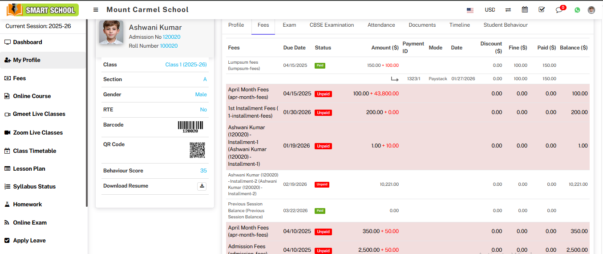Click the QR code image
Screen dimensions: 603x254
197,150
